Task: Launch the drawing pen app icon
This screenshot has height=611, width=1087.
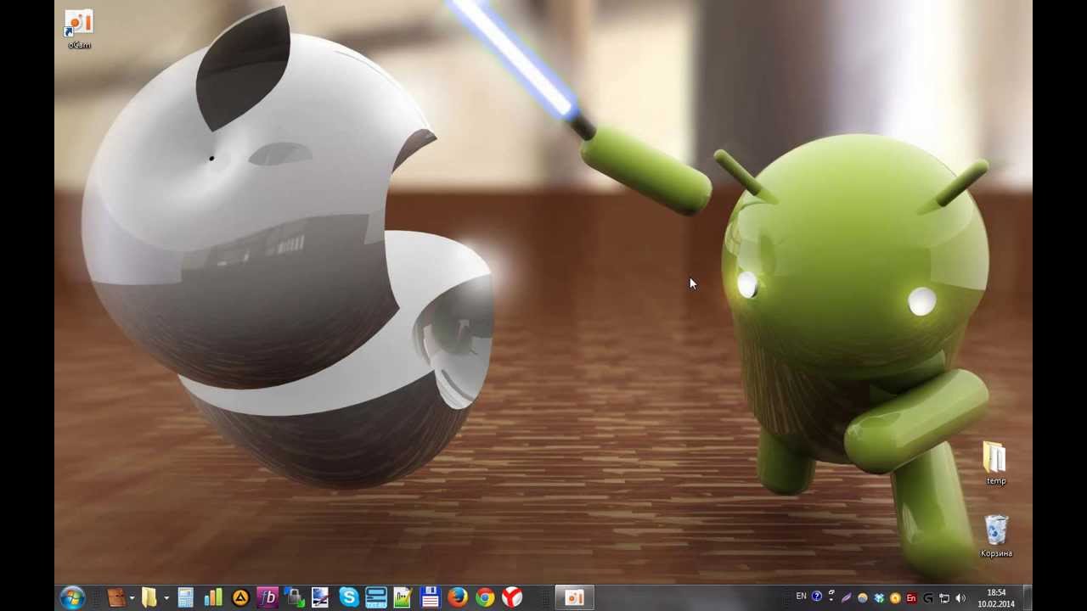Action: [x=321, y=597]
